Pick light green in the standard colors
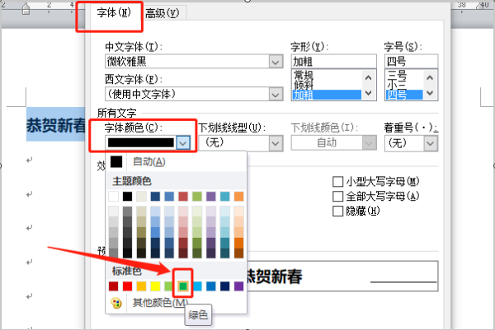 (168, 286)
